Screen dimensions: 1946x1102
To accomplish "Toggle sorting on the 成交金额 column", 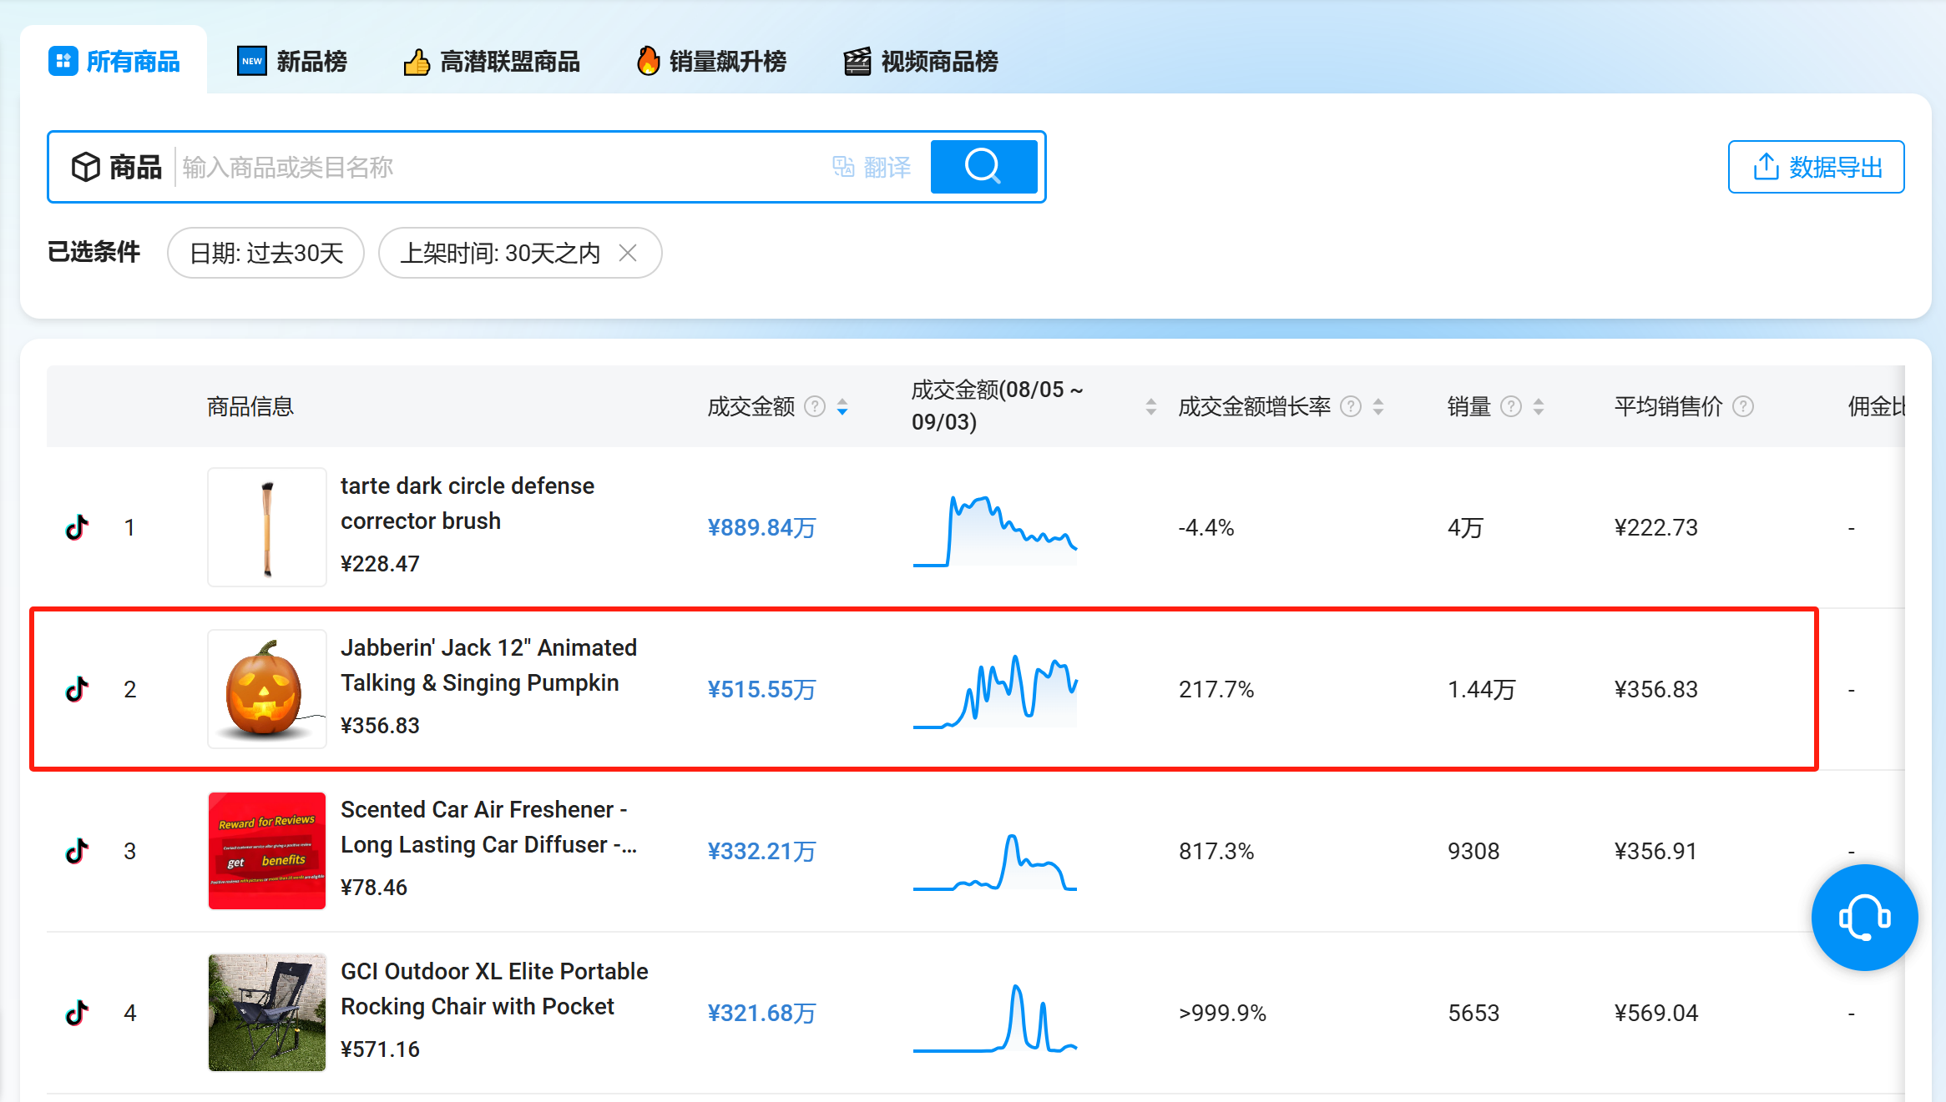I will click(842, 407).
